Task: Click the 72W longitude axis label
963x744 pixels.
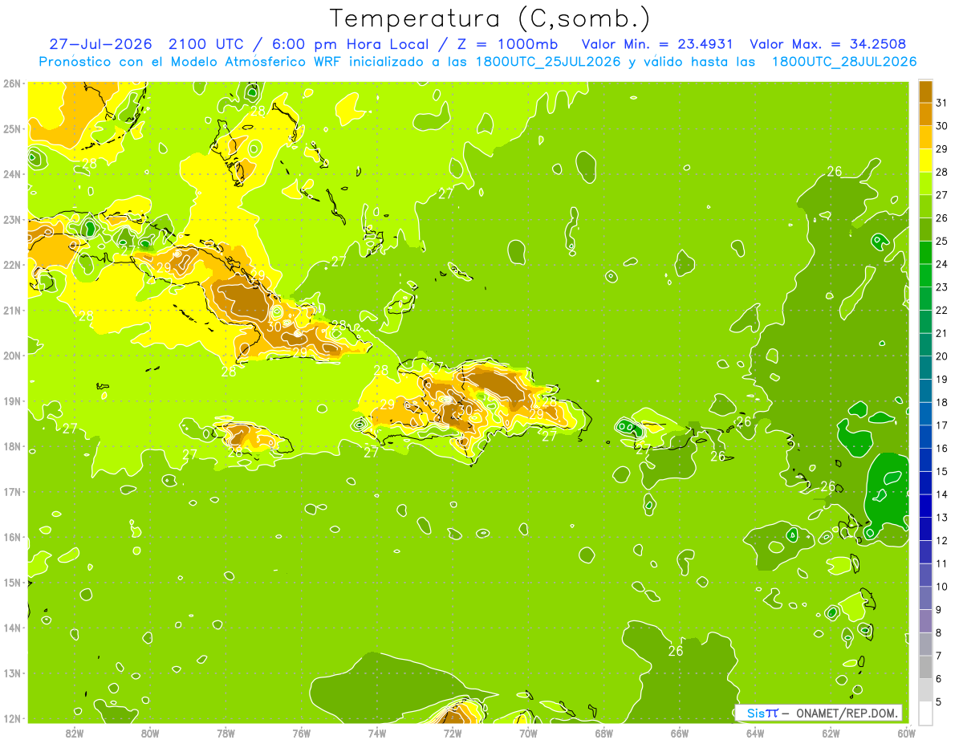Action: [453, 733]
